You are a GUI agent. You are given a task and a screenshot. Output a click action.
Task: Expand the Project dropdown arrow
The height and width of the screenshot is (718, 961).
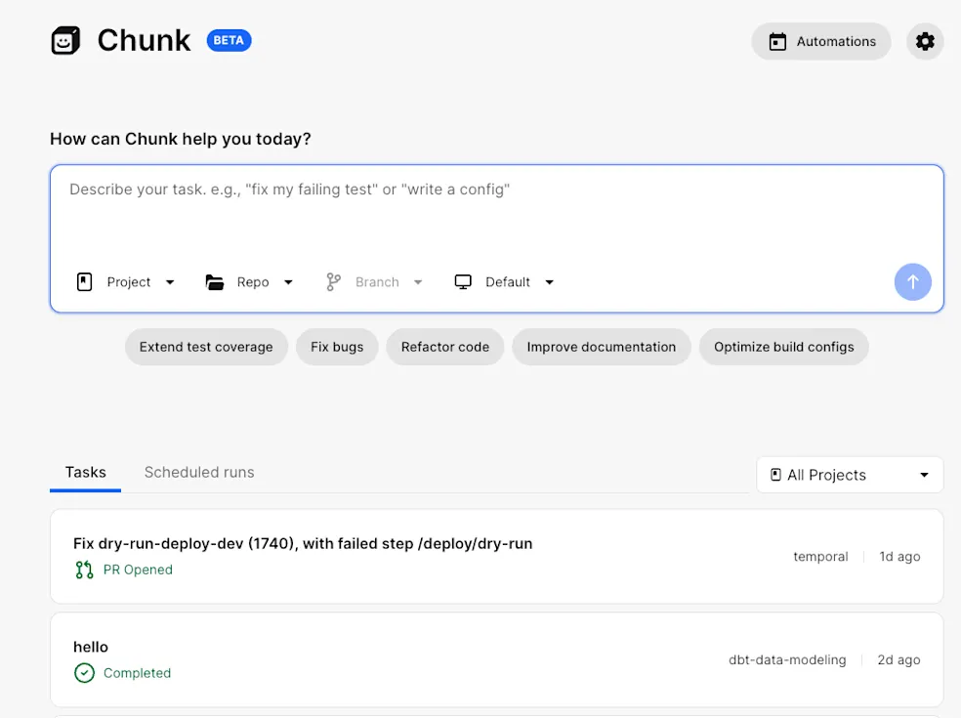(x=170, y=282)
